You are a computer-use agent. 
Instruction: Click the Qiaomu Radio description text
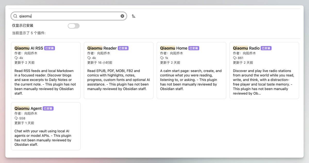[263, 82]
